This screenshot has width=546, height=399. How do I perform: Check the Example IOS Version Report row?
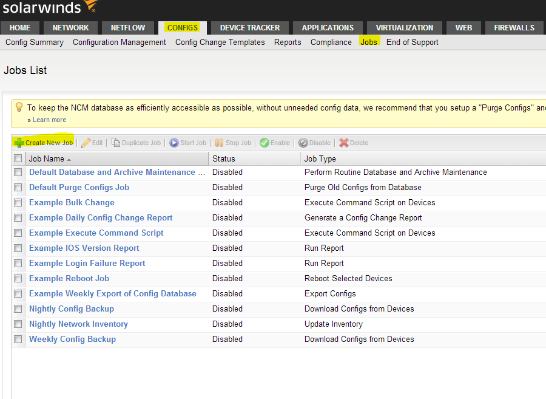(x=18, y=248)
